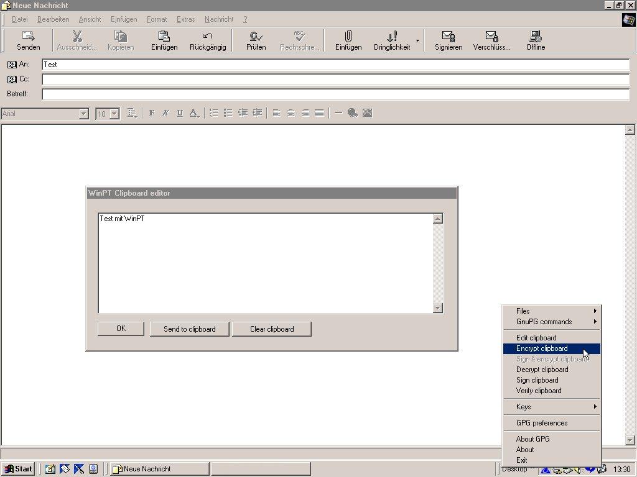Open the font size 10 dropdown
Viewport: 637px width, 477px height.
114,114
